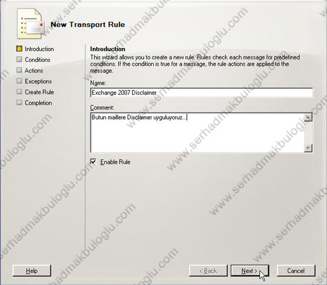Click inside the Comment text area
The height and width of the screenshot is (285, 327).
[x=197, y=132]
